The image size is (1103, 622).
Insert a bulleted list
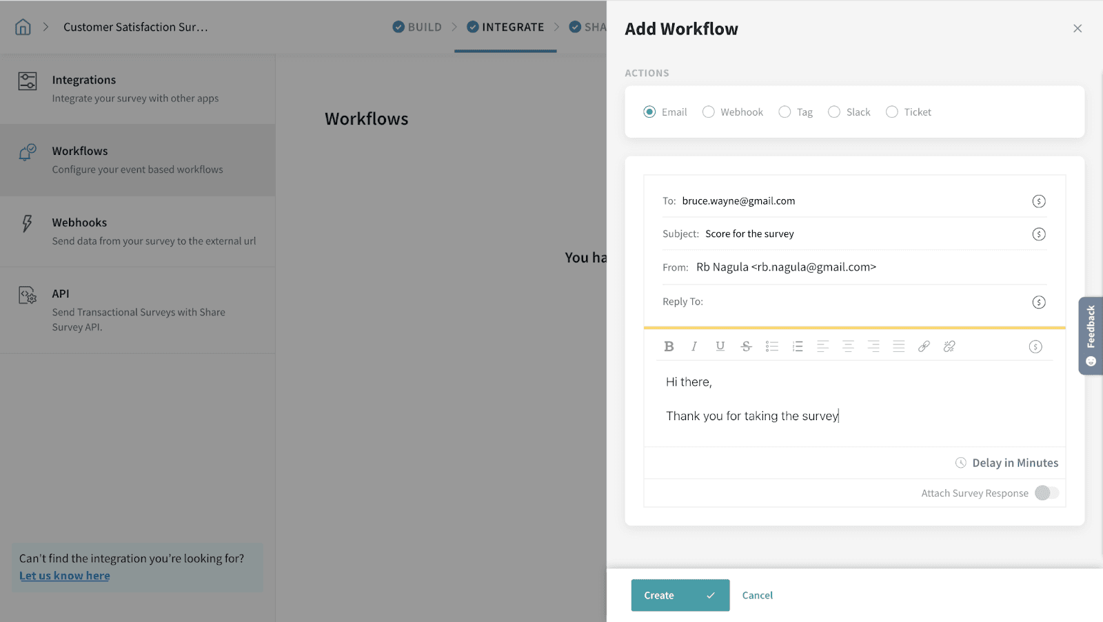[771, 346]
